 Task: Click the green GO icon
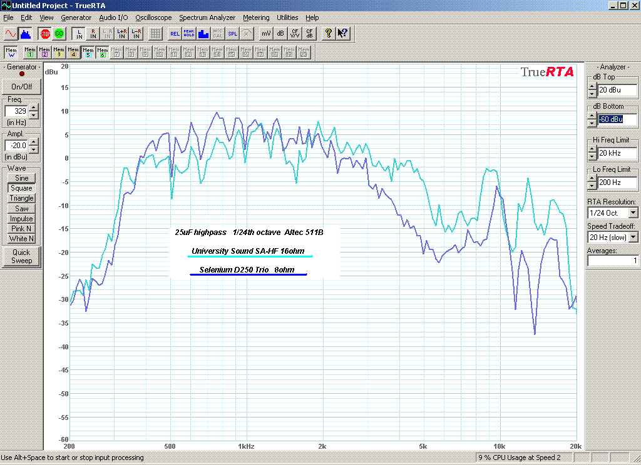pyautogui.click(x=59, y=34)
